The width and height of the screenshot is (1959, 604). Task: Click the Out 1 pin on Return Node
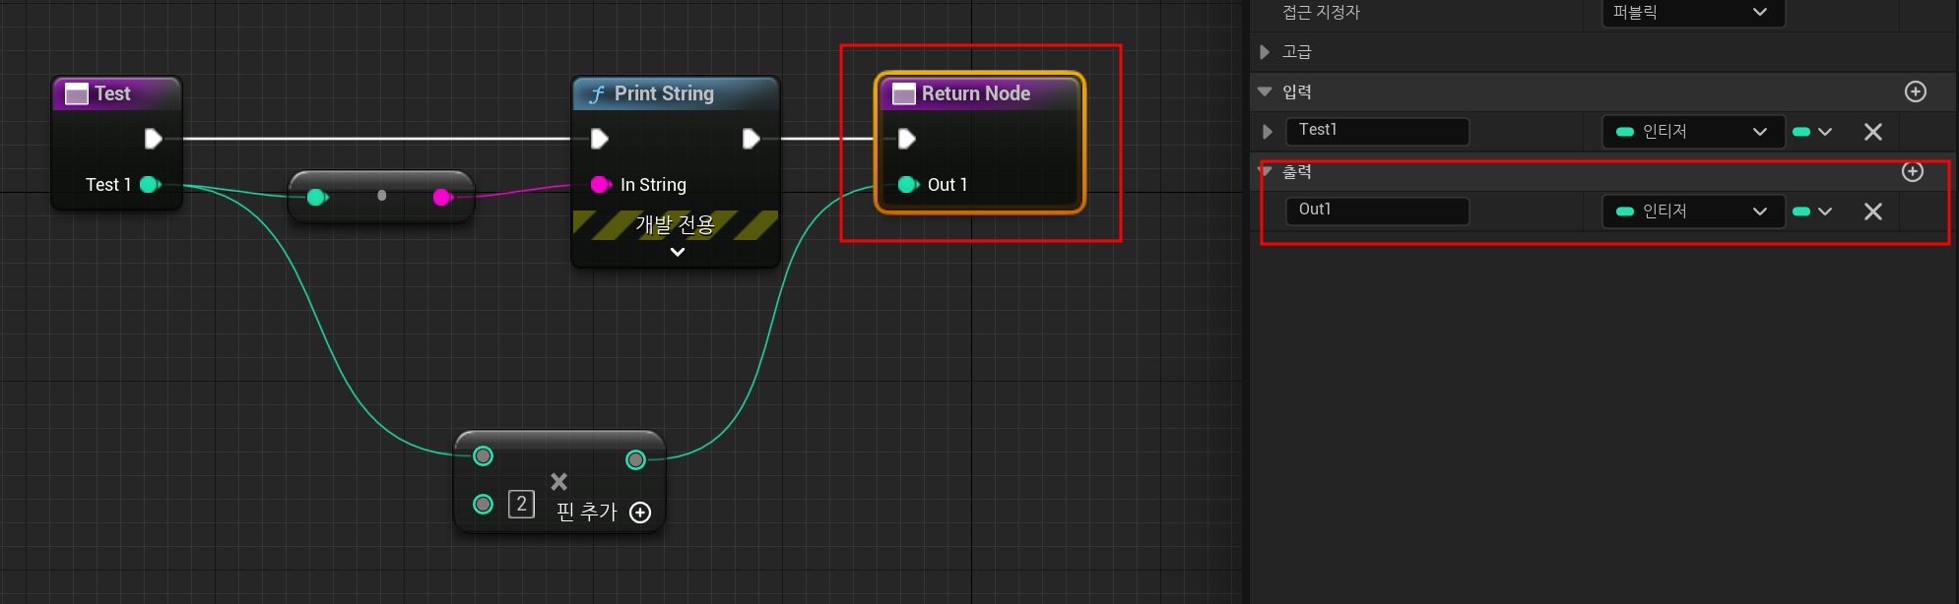pyautogui.click(x=908, y=184)
